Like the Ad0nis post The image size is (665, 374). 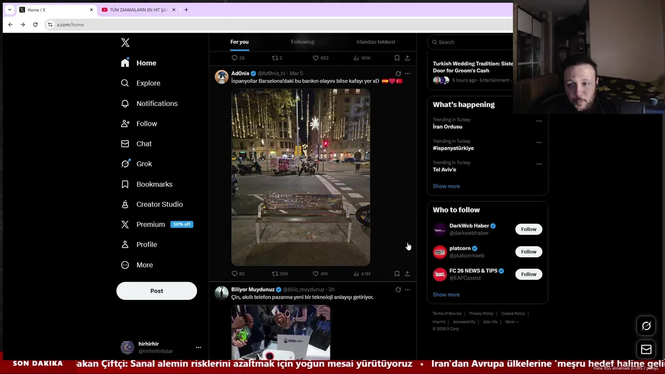[x=320, y=274]
